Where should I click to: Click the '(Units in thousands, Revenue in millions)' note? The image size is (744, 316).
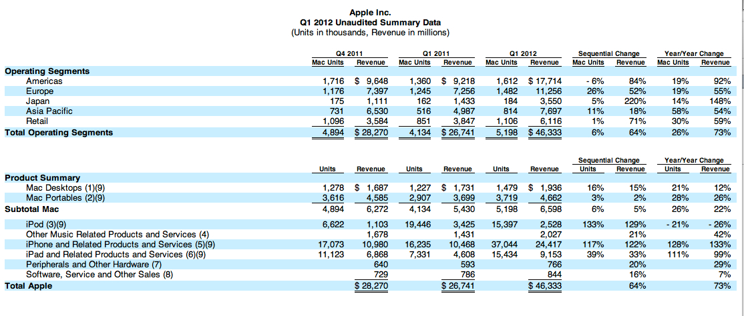coord(370,33)
